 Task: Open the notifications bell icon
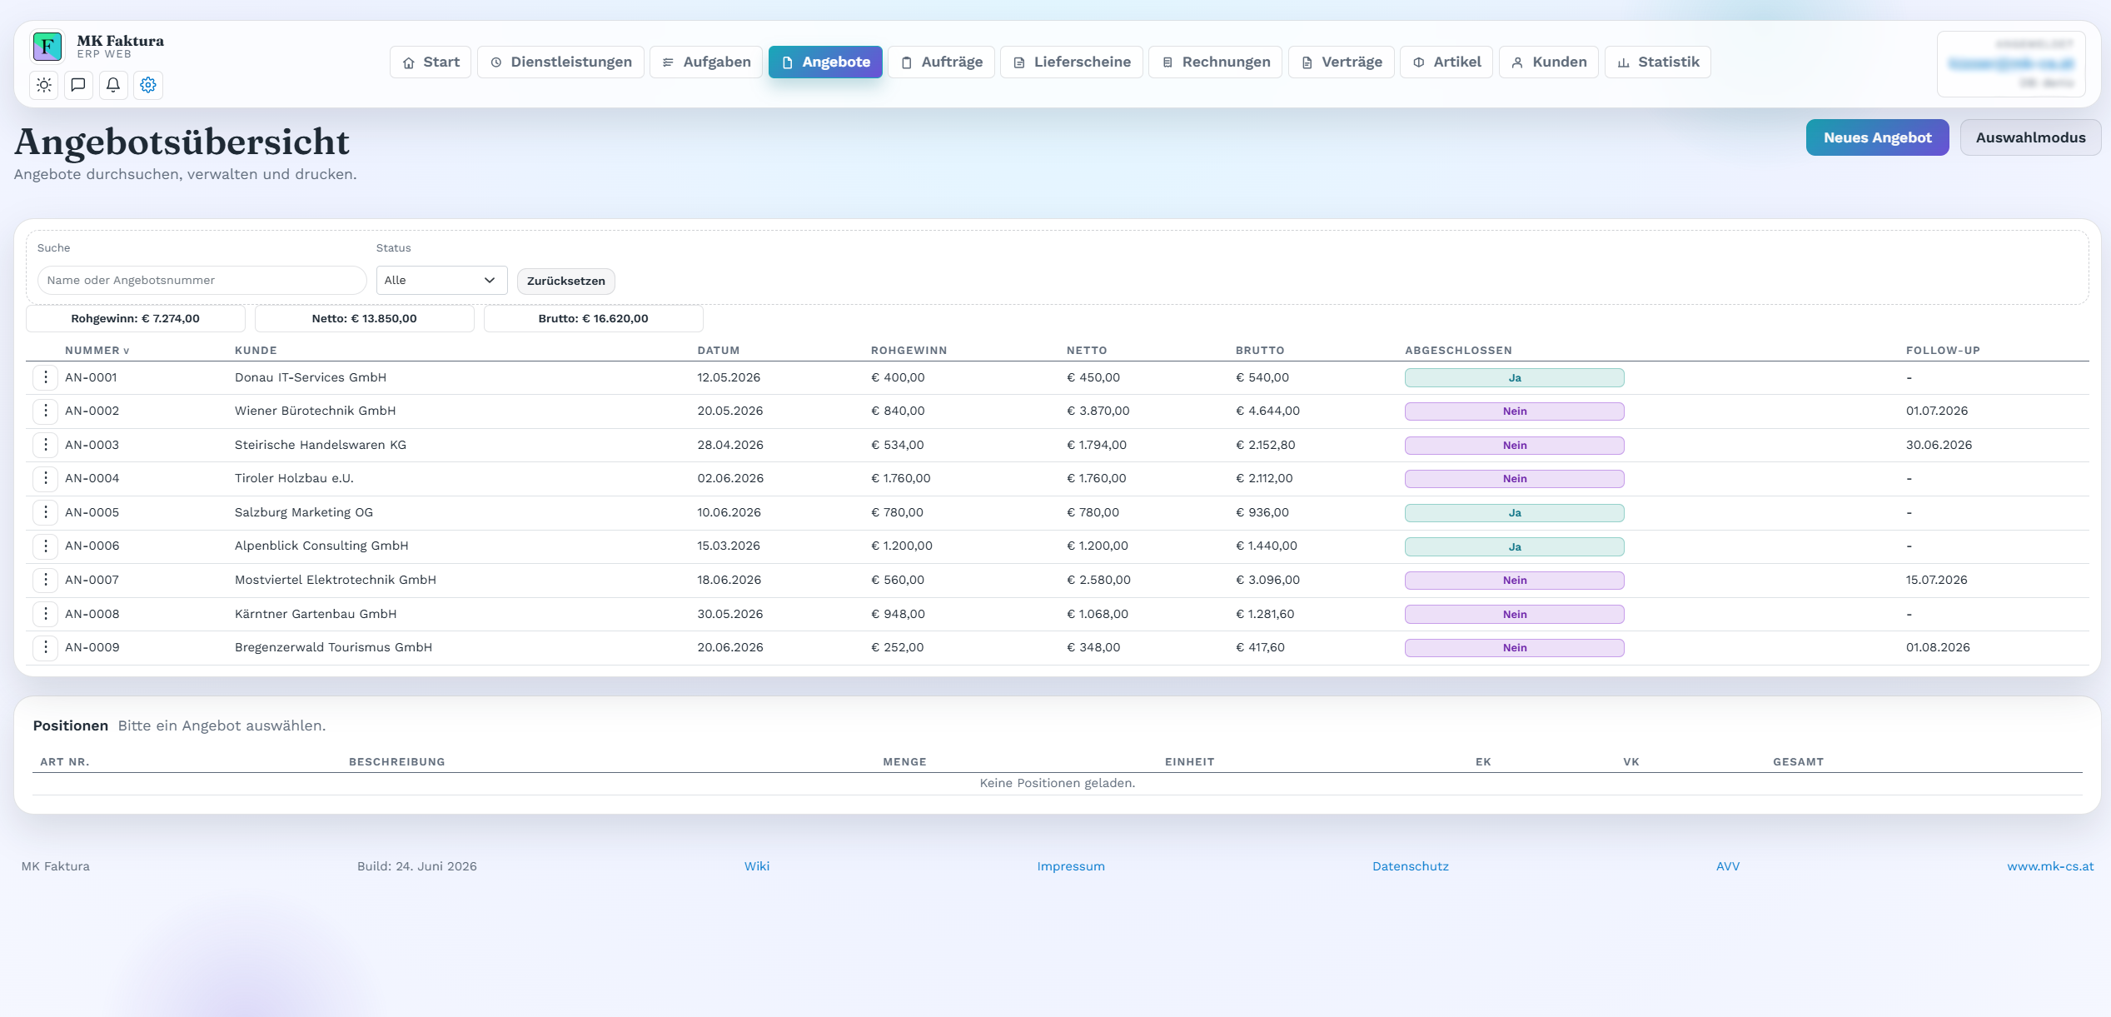pos(113,85)
